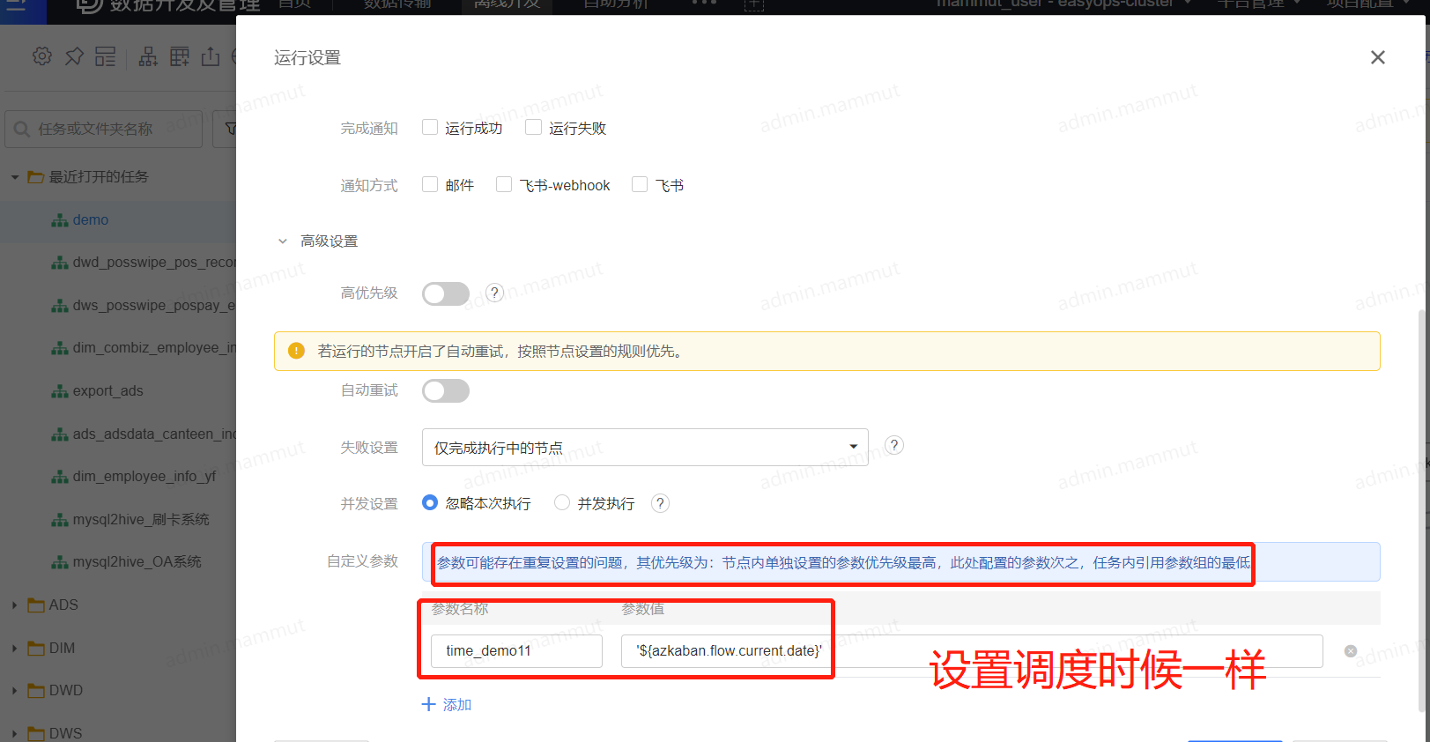The image size is (1430, 742).
Task: Click the 自定义参数 label
Action: 363,561
